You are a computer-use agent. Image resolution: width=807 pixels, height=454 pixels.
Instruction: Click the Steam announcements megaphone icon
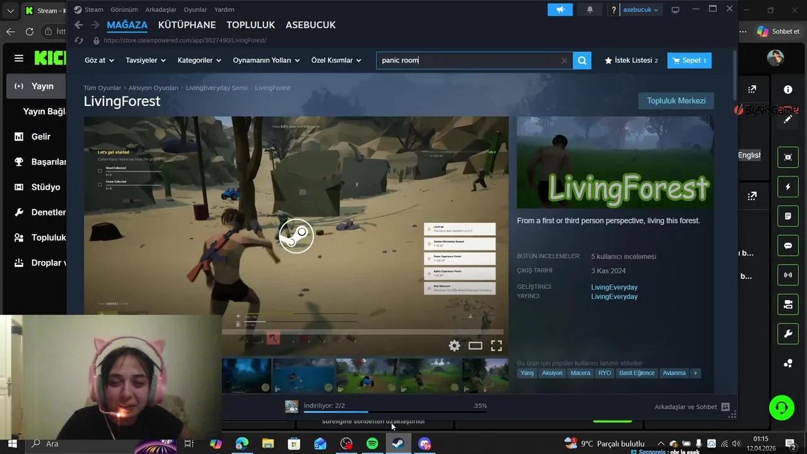[560, 9]
